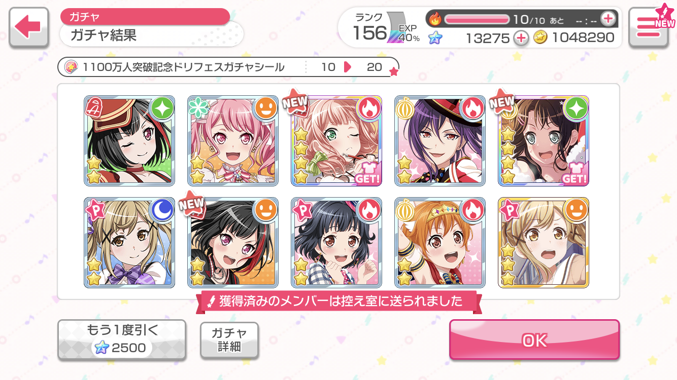Select the pink twin-tail girl card

coord(233,140)
